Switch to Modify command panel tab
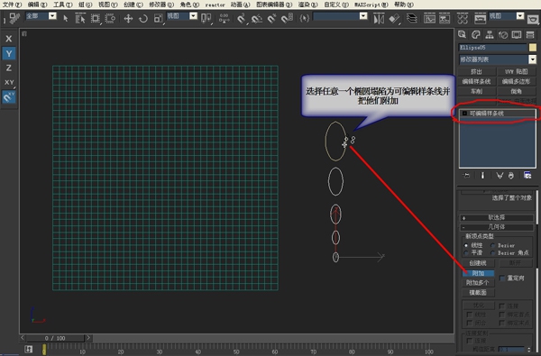This screenshot has width=541, height=356. pos(476,34)
